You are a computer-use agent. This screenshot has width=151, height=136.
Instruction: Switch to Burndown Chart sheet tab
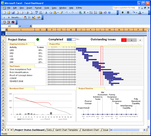(91, 130)
